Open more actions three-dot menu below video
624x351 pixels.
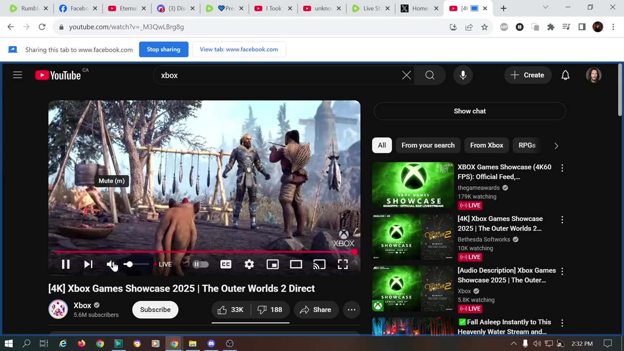pos(351,310)
